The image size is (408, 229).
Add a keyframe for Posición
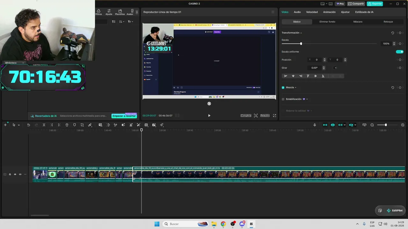coord(400,60)
